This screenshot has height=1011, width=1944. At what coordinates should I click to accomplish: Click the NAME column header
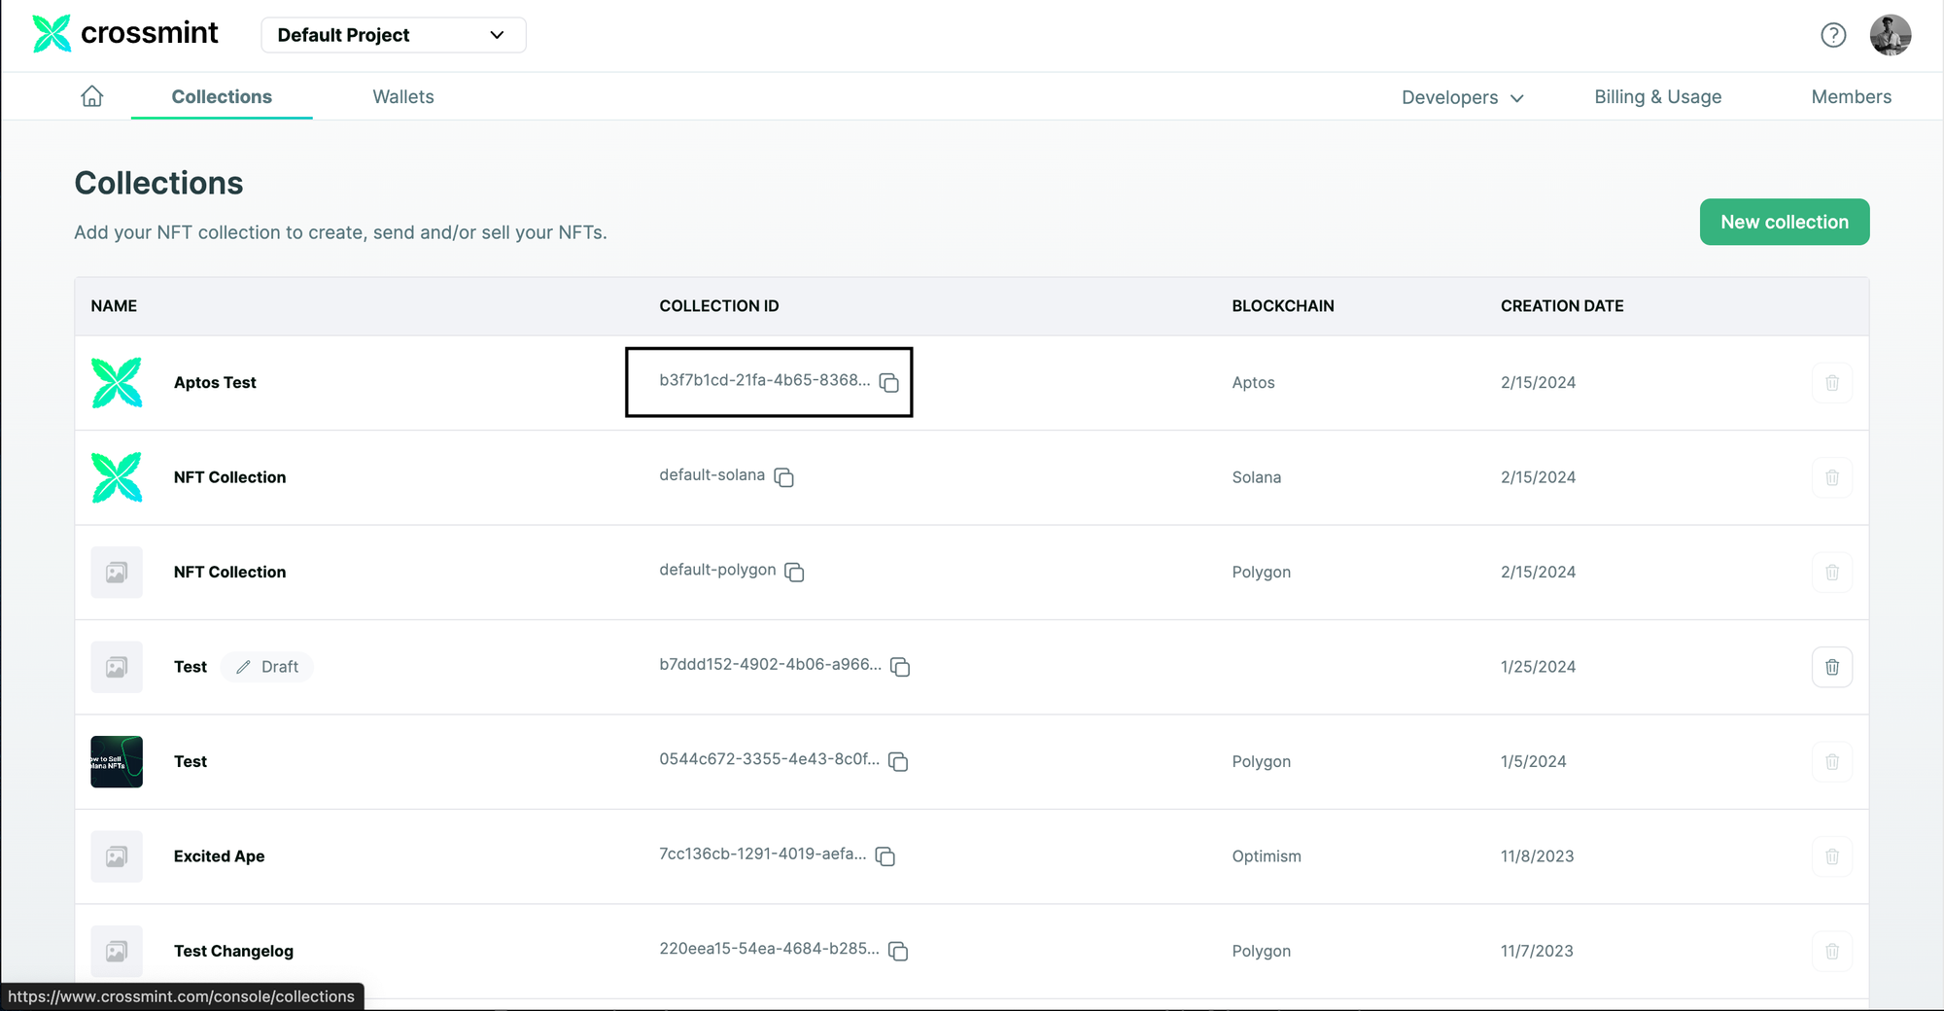114,306
